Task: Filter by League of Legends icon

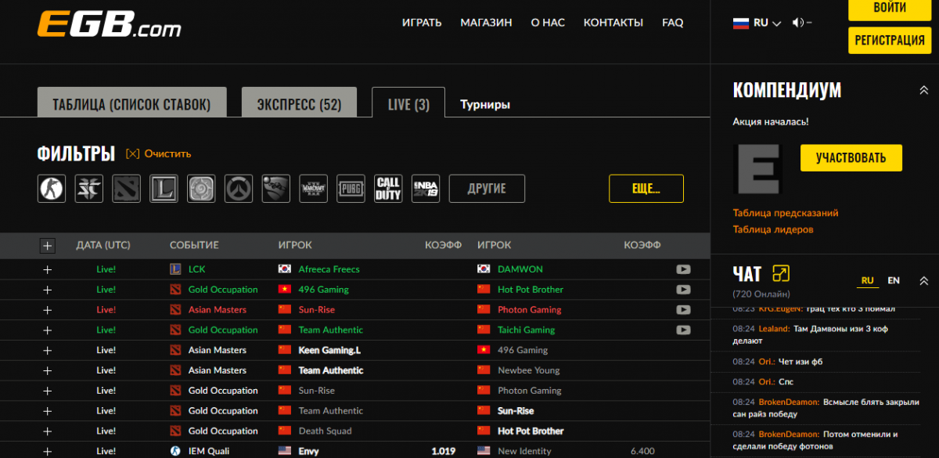Action: (164, 189)
